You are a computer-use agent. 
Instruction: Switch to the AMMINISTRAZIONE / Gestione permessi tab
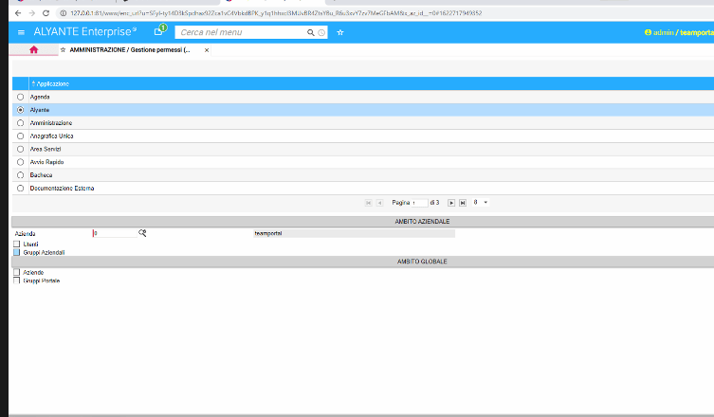[x=130, y=50]
